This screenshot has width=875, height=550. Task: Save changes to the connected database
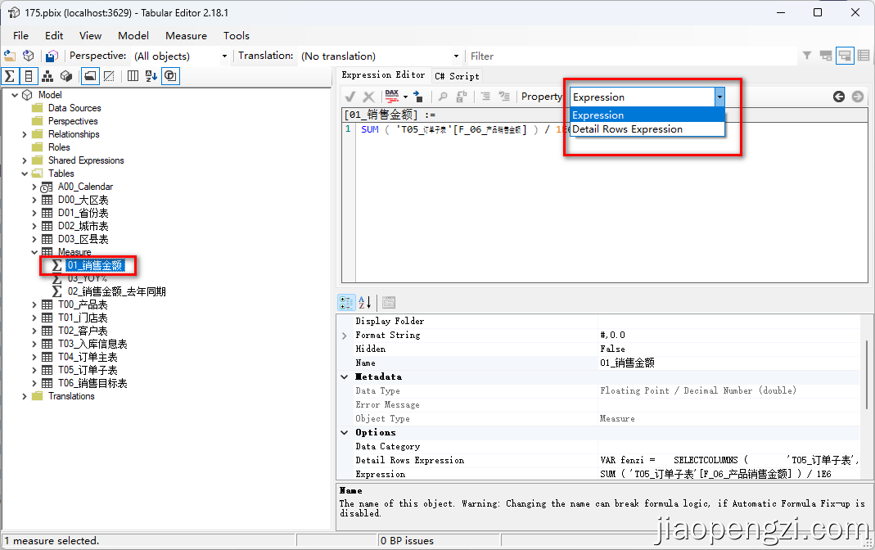pos(52,56)
